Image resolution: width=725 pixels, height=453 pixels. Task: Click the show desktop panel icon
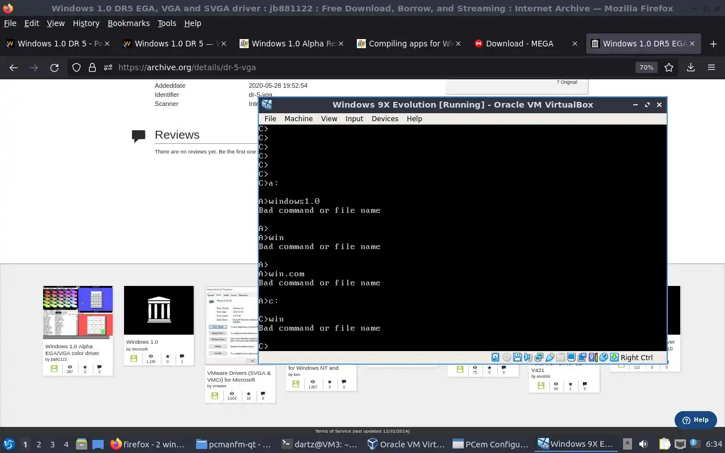[98, 444]
